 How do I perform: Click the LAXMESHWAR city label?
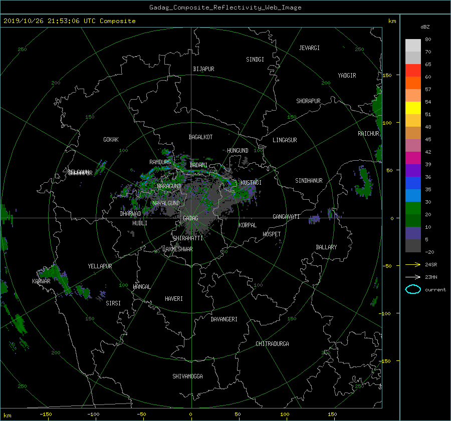tap(177, 249)
